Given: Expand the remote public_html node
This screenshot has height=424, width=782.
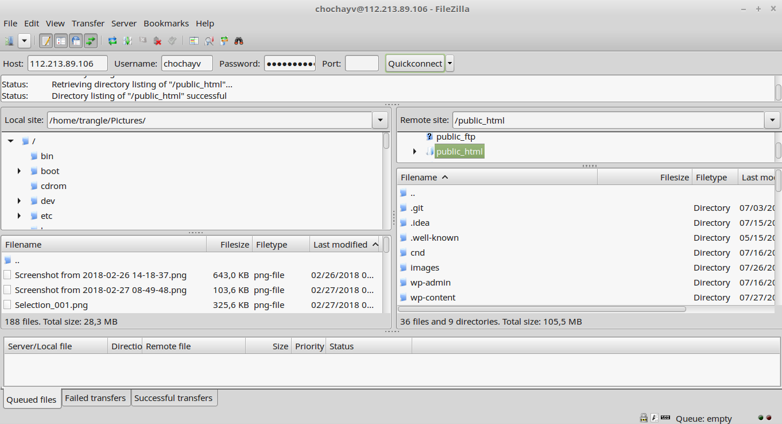Looking at the screenshot, I should click(415, 151).
